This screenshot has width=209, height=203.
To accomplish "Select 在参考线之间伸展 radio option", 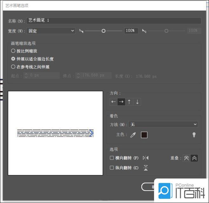I will (13, 67).
